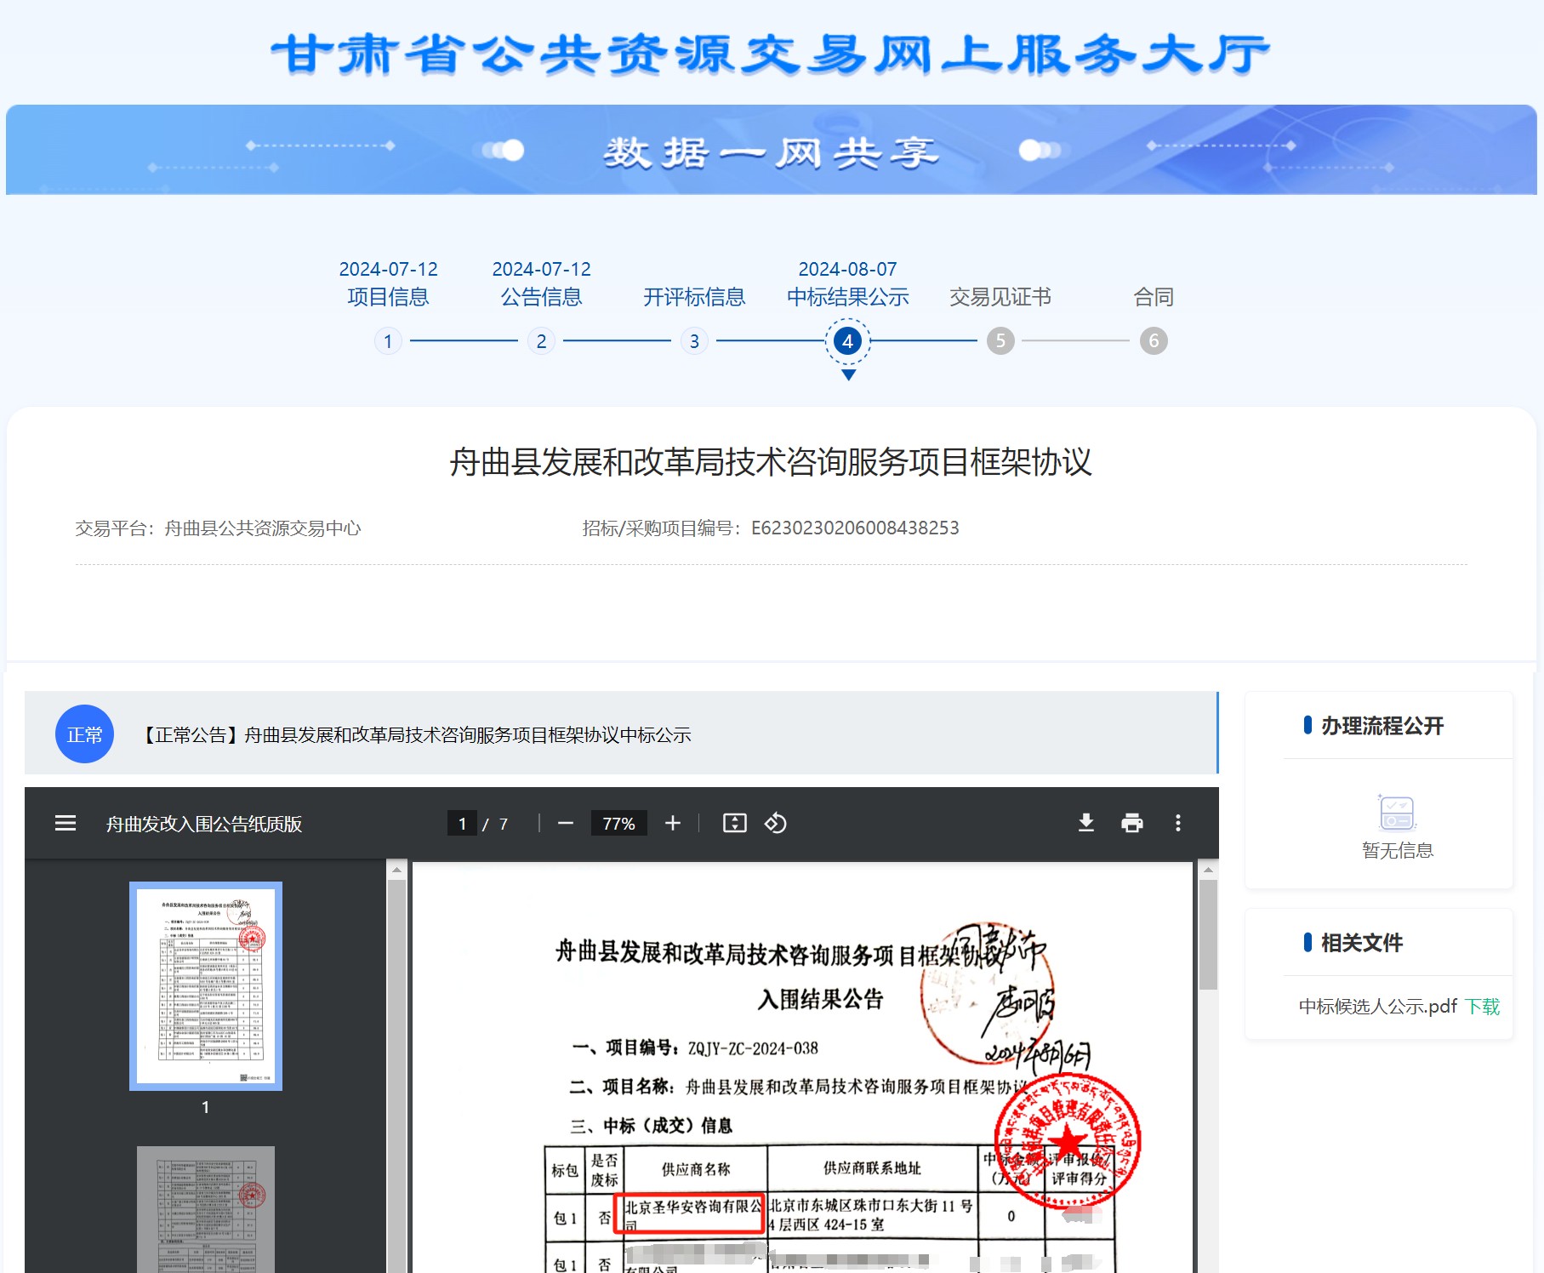
Task: Click the 相关文件 section heading
Action: [x=1362, y=943]
